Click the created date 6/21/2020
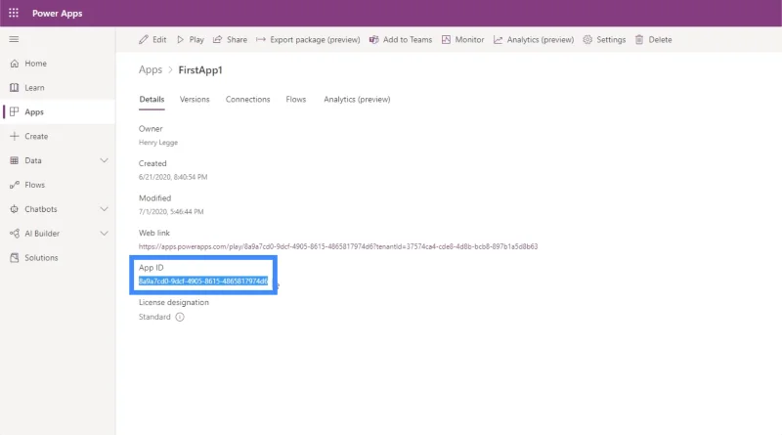The width and height of the screenshot is (782, 435). 173,177
